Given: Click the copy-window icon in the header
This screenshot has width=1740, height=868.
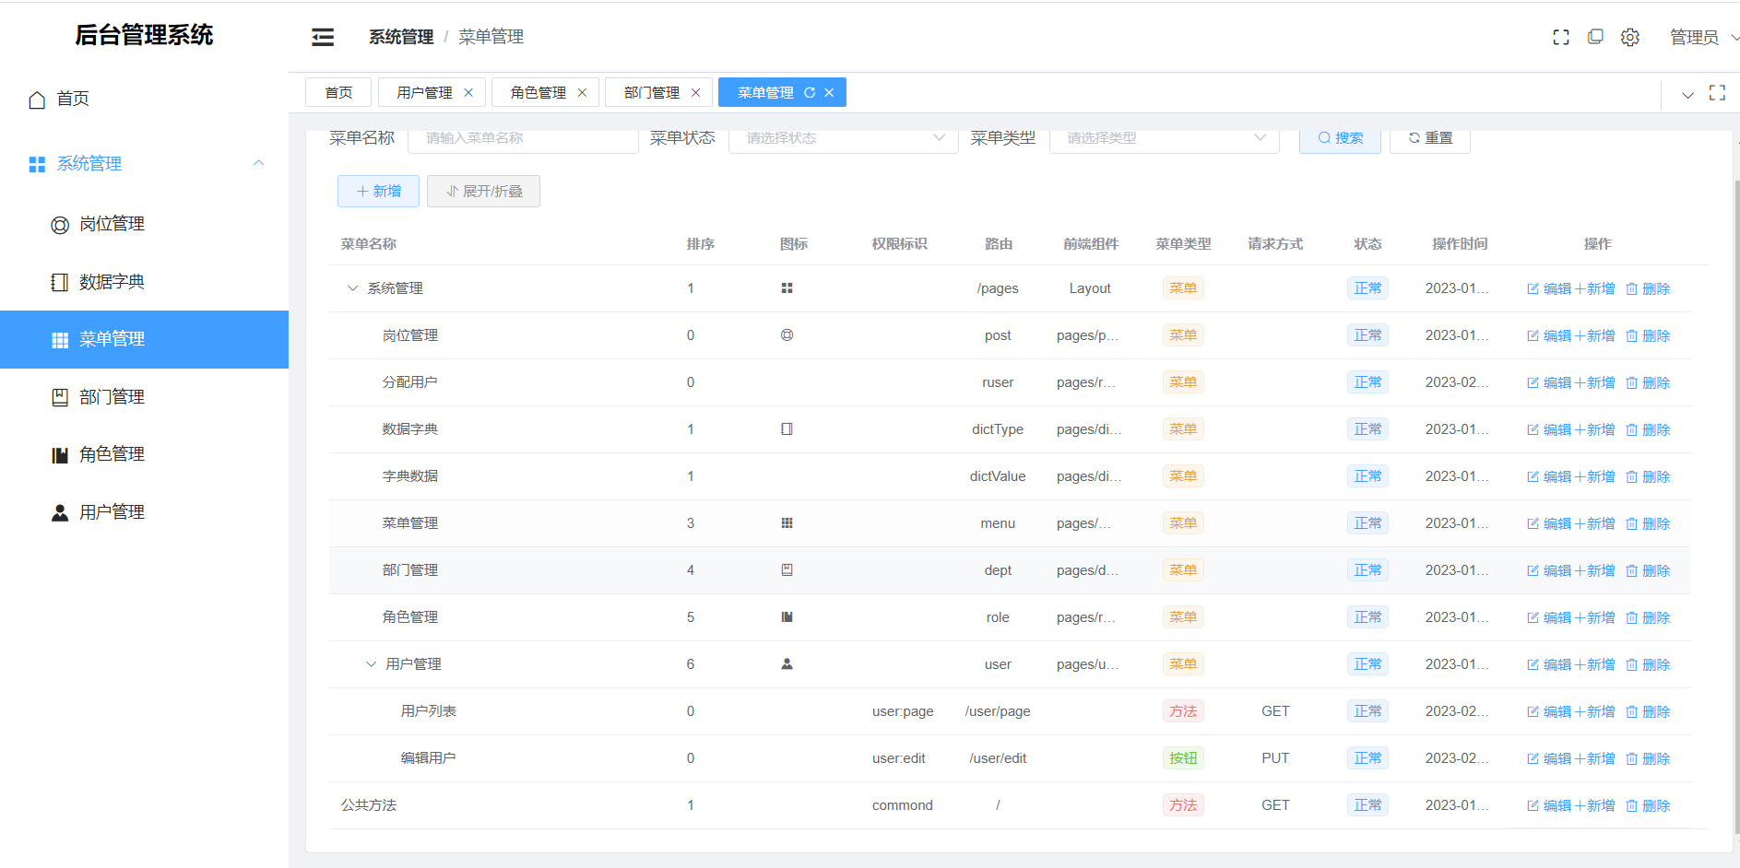Looking at the screenshot, I should [1595, 37].
